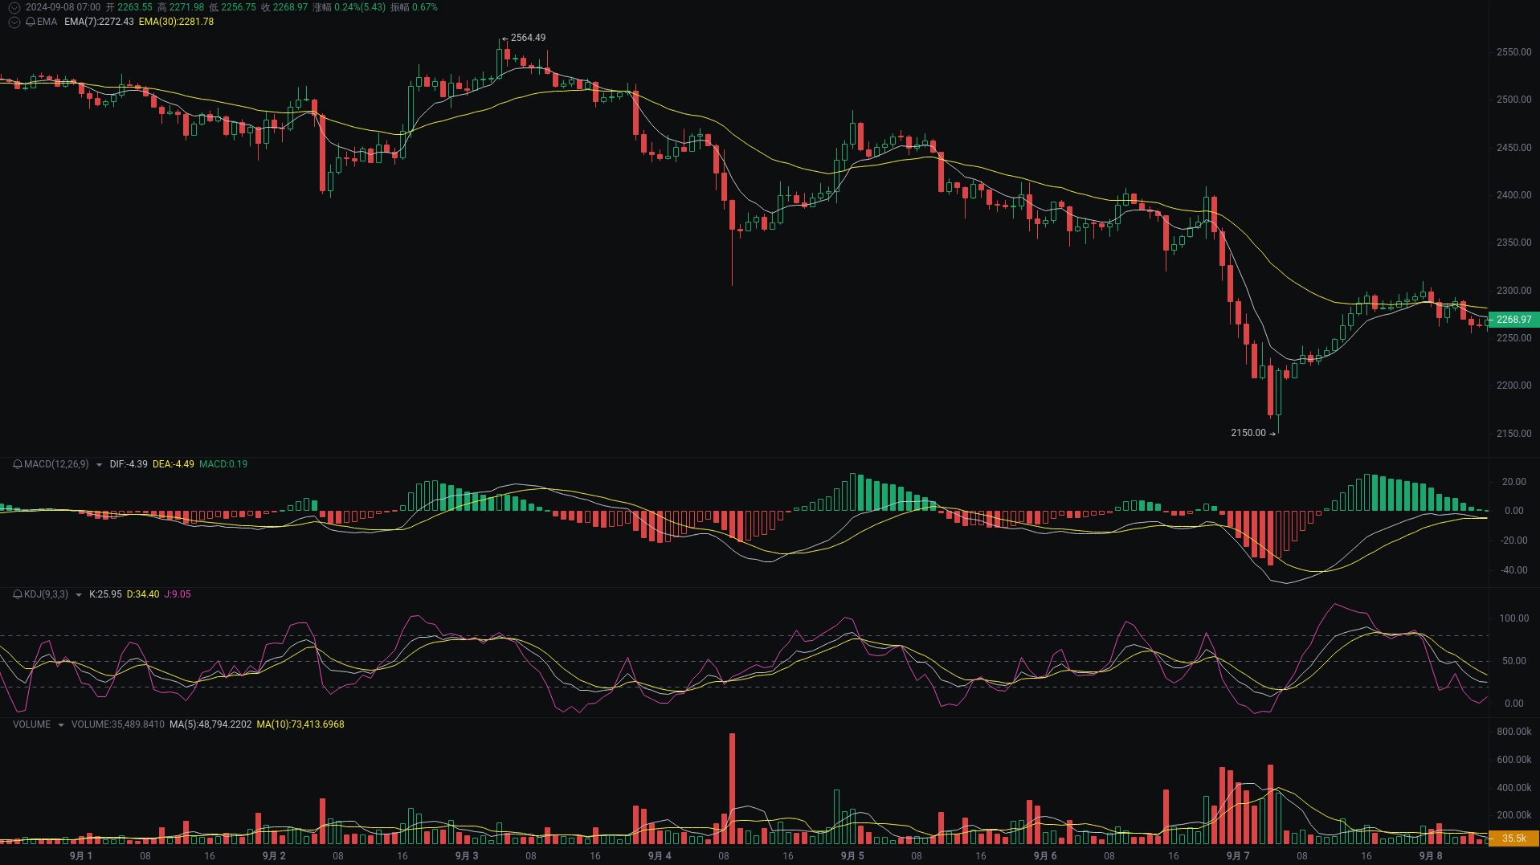This screenshot has width=1540, height=865.
Task: Click the MACD alert bell icon
Action: (x=18, y=464)
